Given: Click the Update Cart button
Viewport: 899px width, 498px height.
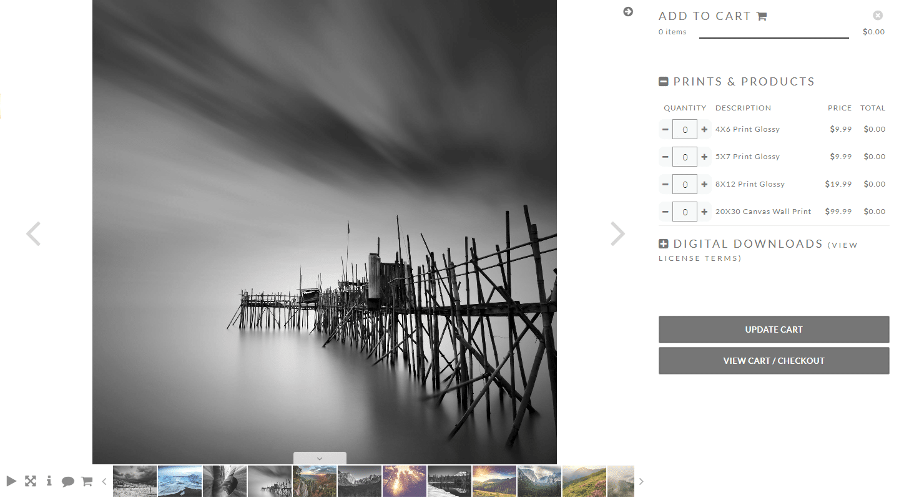Looking at the screenshot, I should click(774, 330).
